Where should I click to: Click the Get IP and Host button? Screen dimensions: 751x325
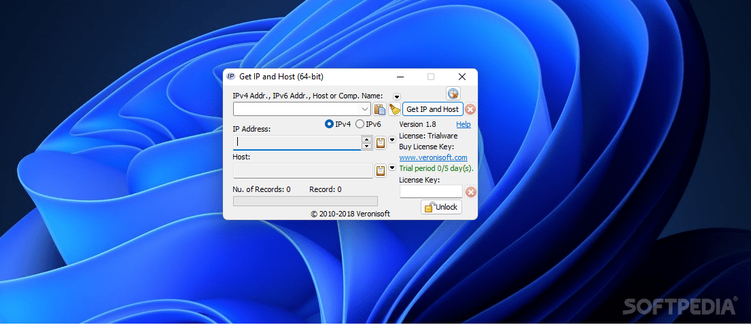coord(432,109)
